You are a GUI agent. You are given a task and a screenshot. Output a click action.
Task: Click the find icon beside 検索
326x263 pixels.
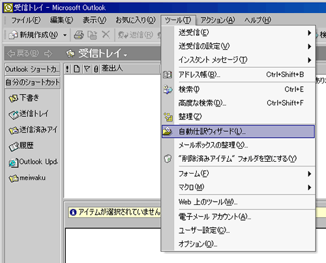point(168,89)
